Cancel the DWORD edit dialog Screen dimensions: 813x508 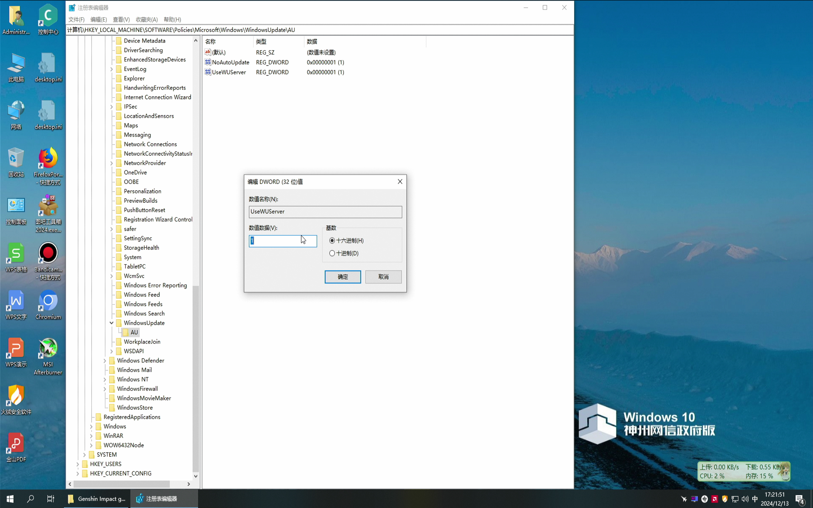click(x=383, y=277)
